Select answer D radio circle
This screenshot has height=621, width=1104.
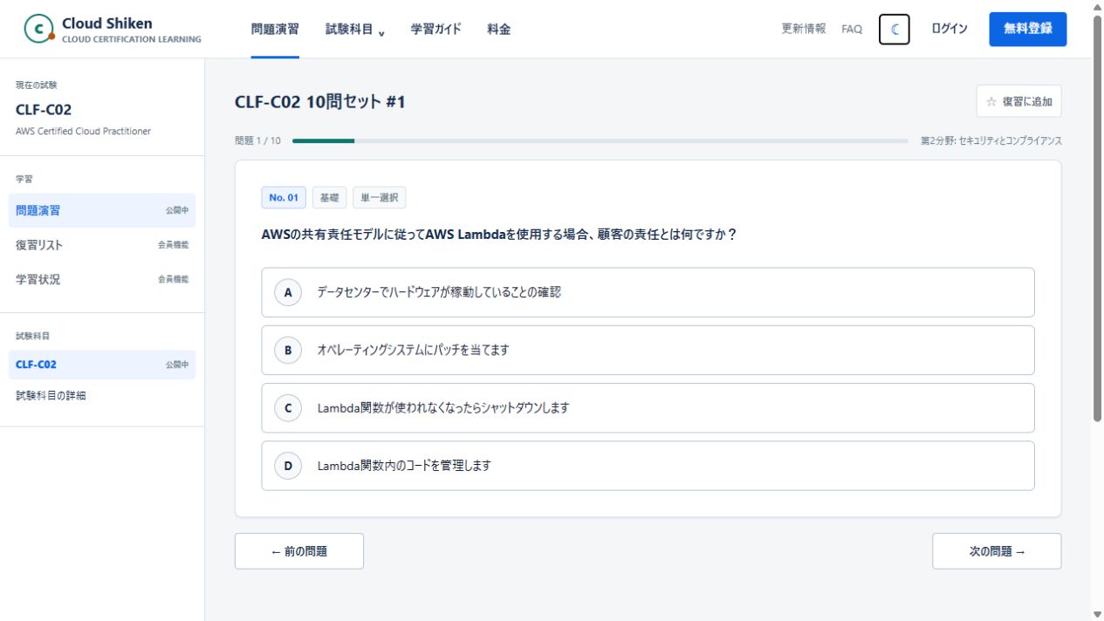tap(288, 466)
